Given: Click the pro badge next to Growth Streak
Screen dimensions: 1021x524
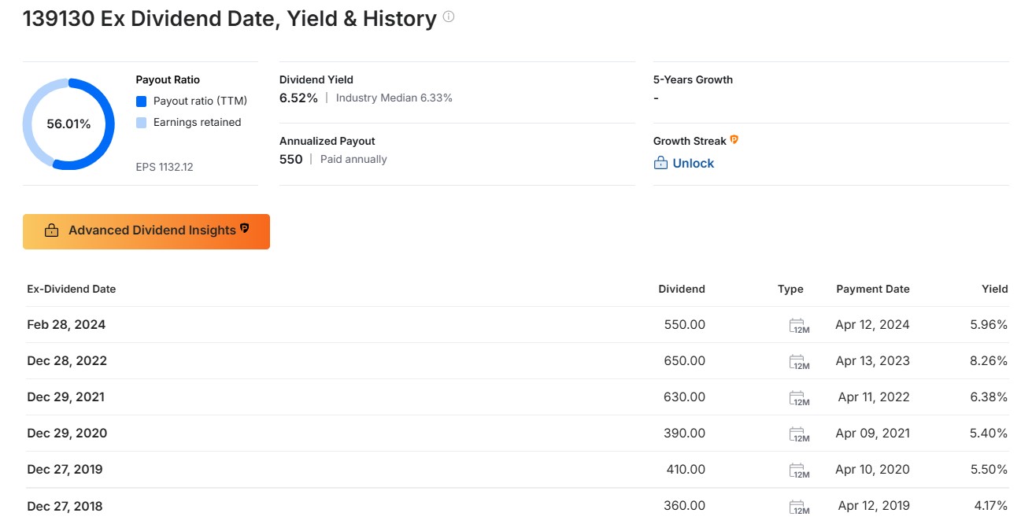Looking at the screenshot, I should [x=734, y=140].
